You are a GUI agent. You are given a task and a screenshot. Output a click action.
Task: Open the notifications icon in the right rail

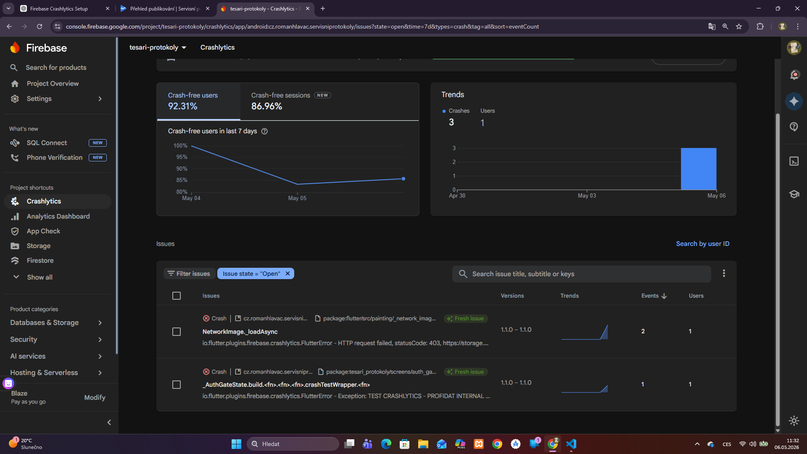click(x=794, y=75)
